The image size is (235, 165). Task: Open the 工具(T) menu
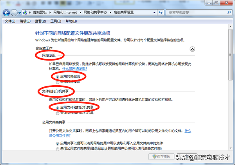[56, 21]
